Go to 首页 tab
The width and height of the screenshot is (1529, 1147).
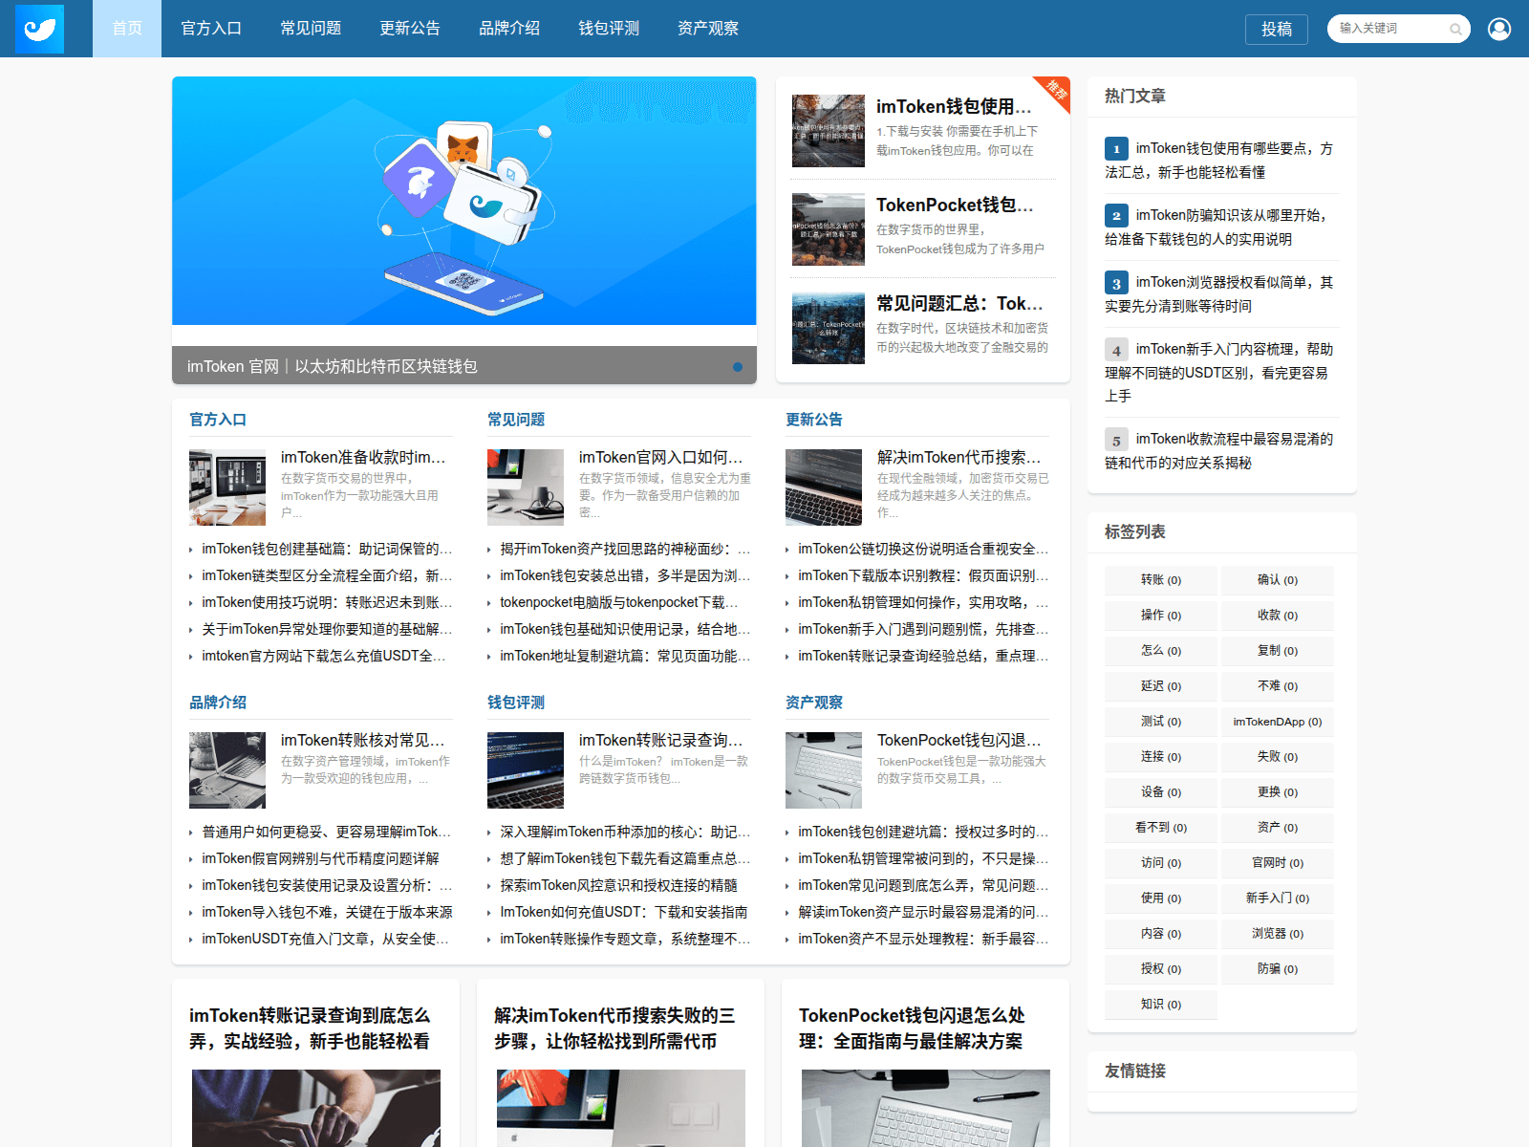point(127,29)
